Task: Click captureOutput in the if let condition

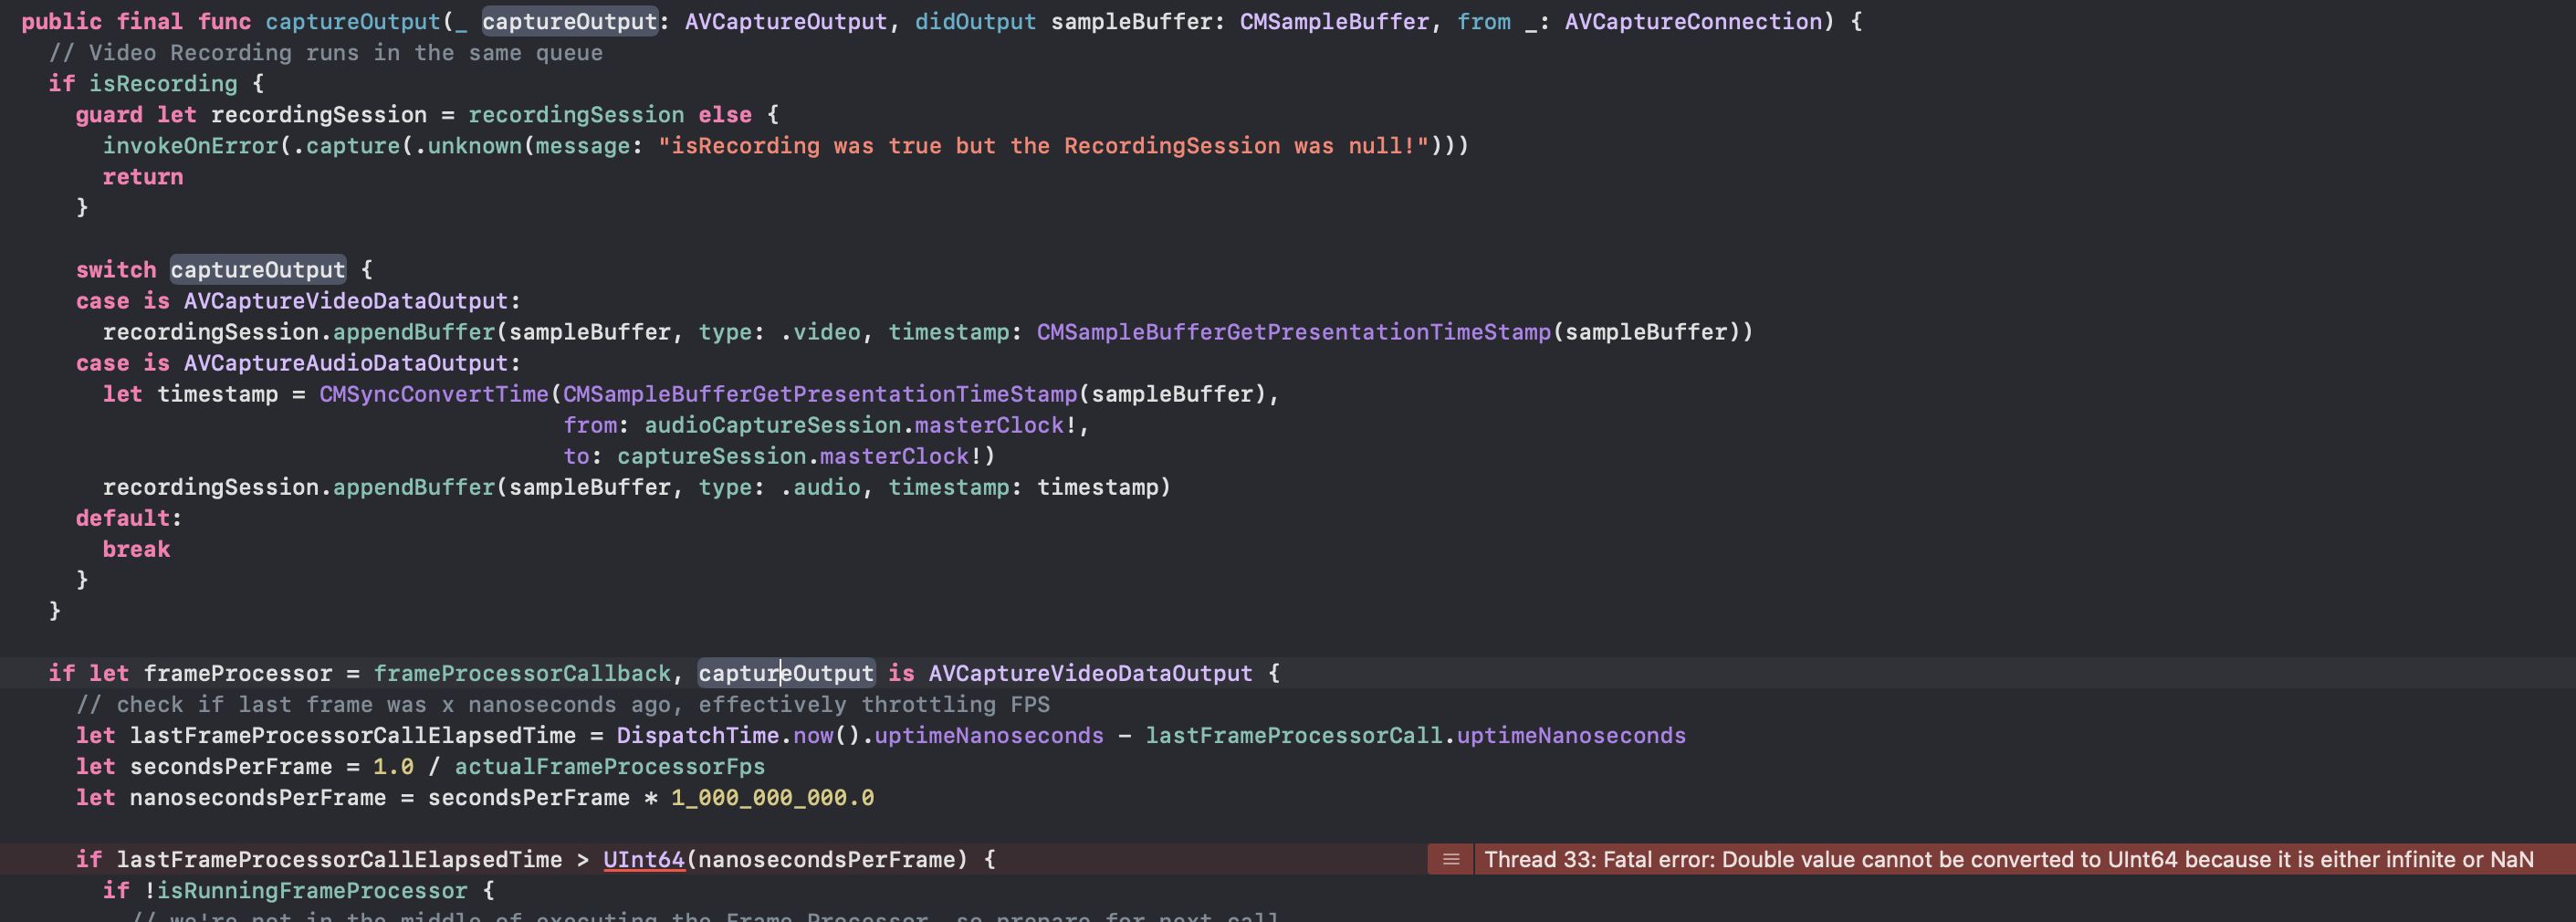Action: [x=786, y=673]
